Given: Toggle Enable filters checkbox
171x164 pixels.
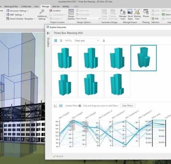Looking at the screenshot, I should [x=80, y=106].
